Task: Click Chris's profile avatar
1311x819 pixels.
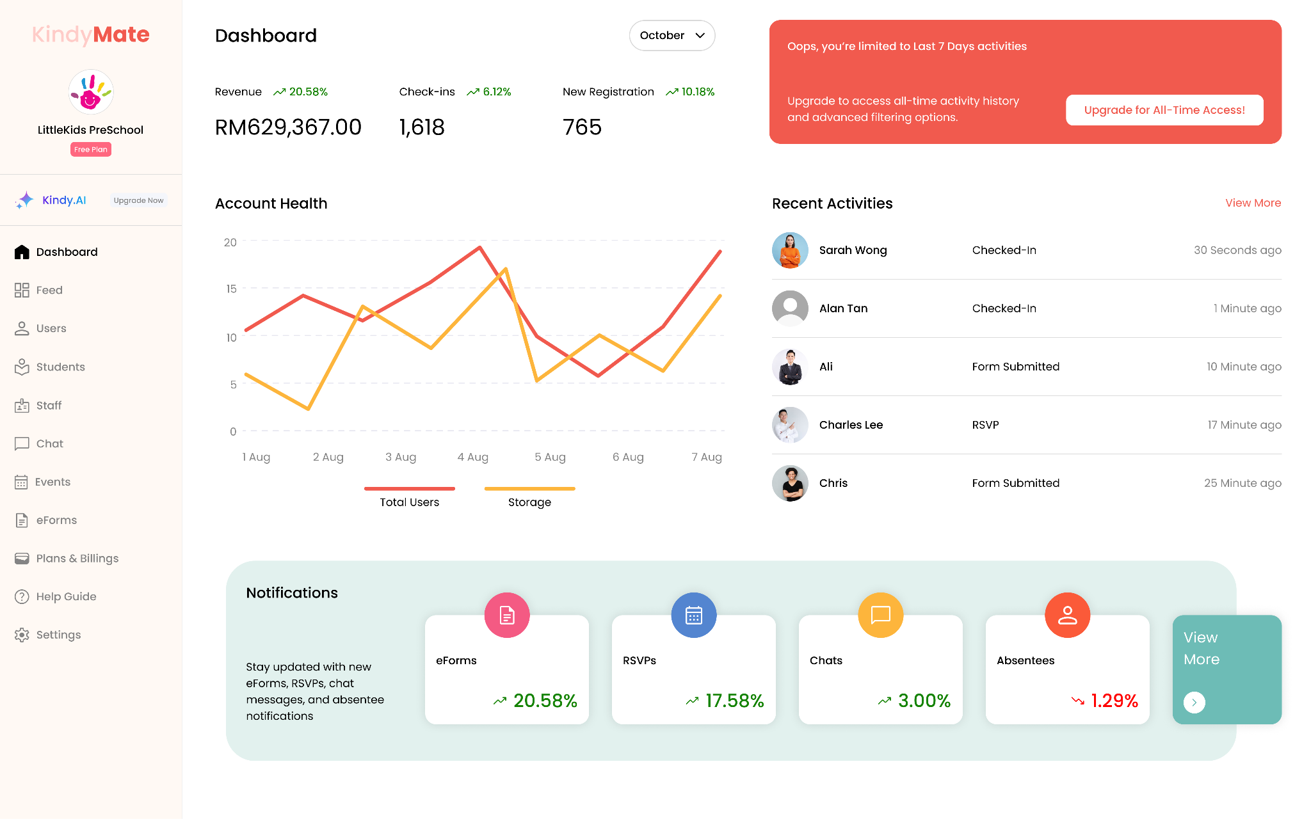Action: [x=790, y=483]
